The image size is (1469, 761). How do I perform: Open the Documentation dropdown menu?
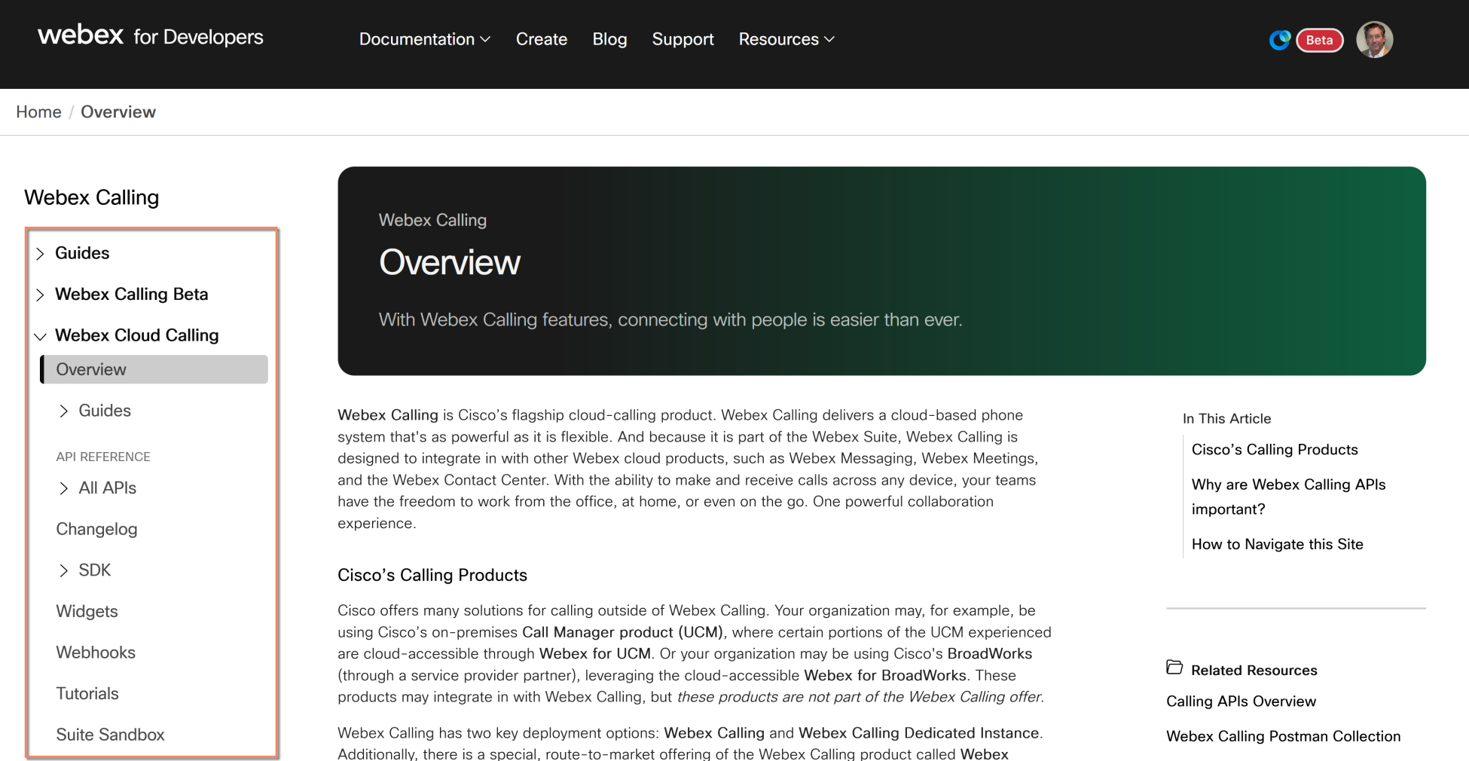pyautogui.click(x=425, y=39)
